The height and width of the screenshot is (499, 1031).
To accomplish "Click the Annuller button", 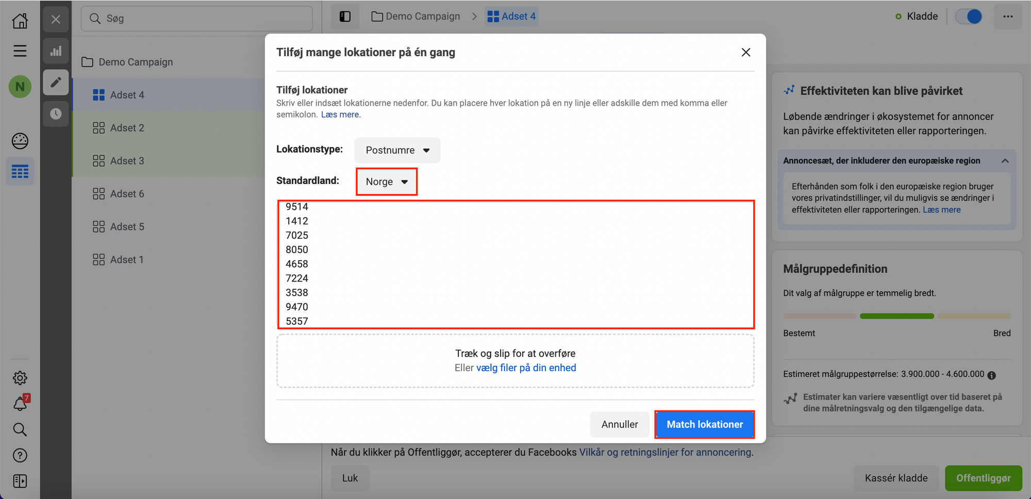I will 620,424.
